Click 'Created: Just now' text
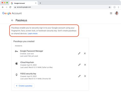The height and width of the screenshot is (99, 121). coord(27,54)
